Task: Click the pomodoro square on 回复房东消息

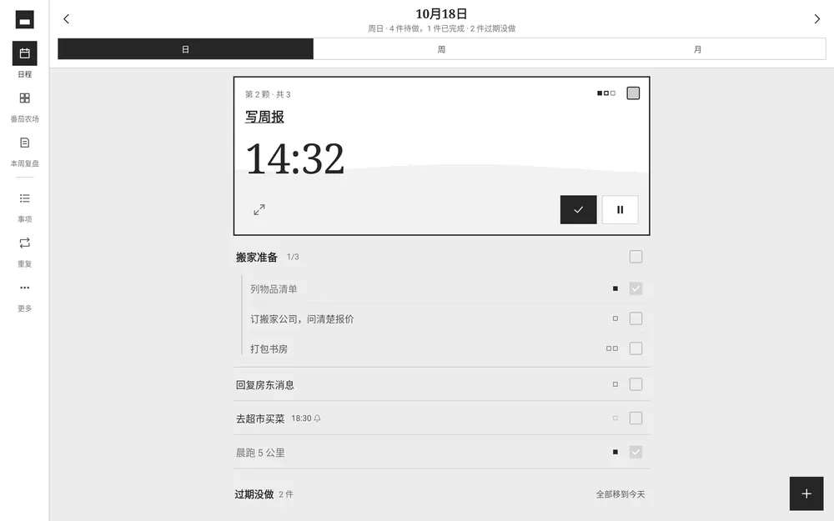Action: click(x=615, y=384)
